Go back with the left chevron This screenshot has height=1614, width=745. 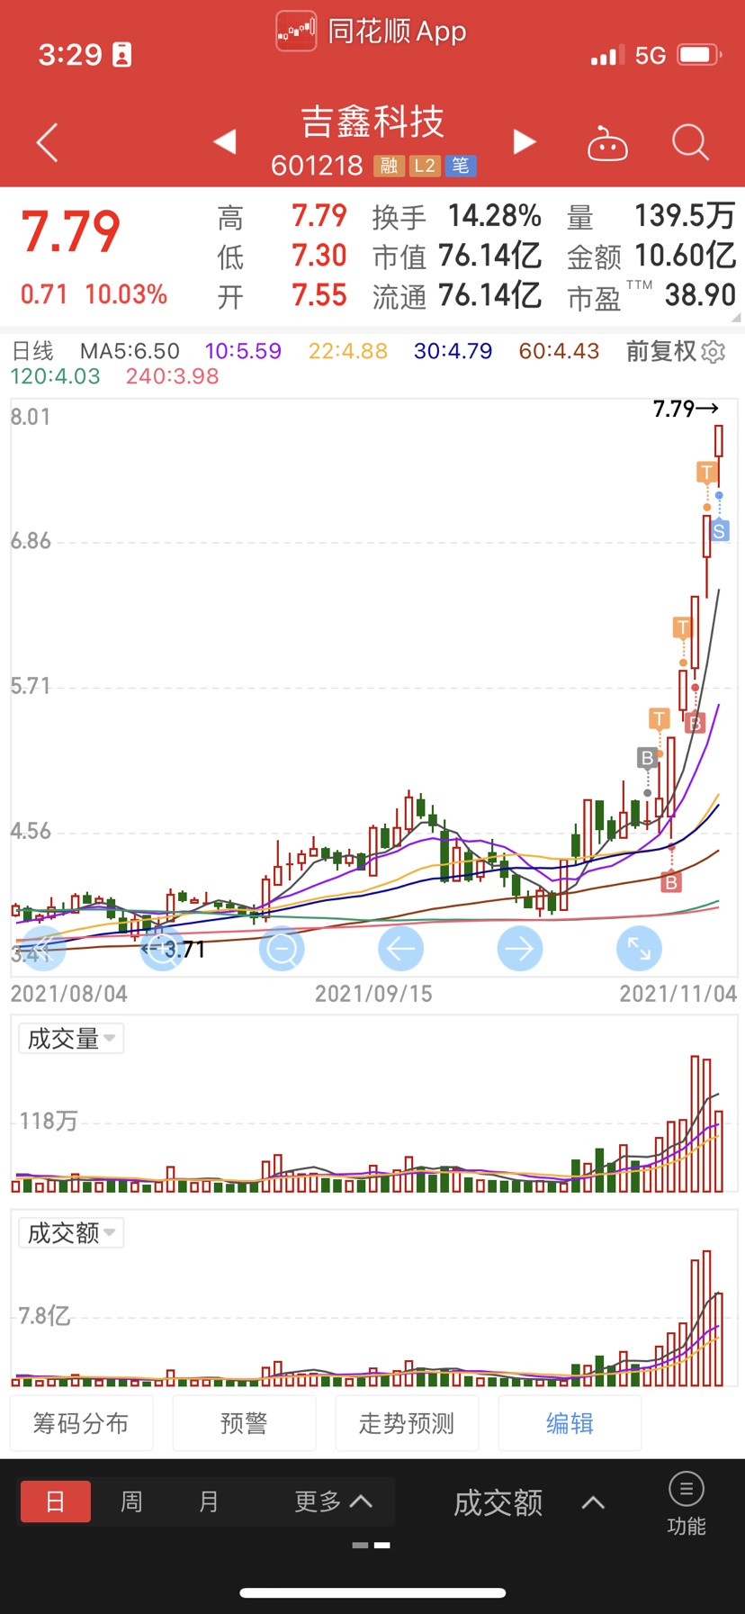tap(47, 142)
